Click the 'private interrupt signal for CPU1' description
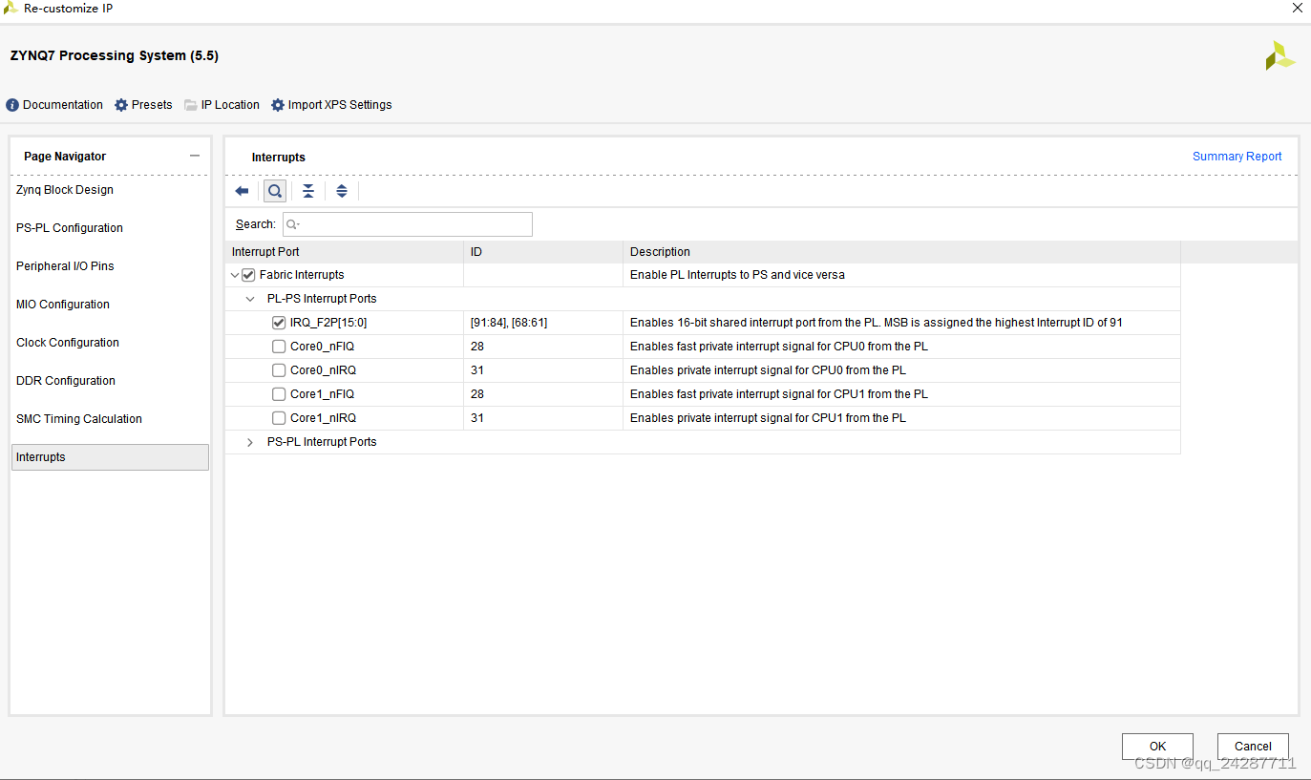The image size is (1311, 780). 768,418
